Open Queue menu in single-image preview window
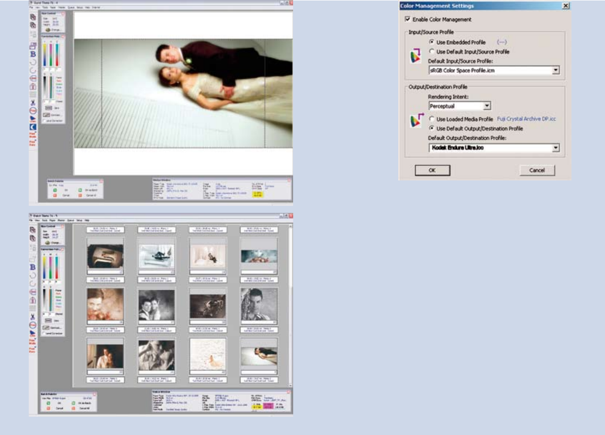This screenshot has width=605, height=435. point(72,7)
